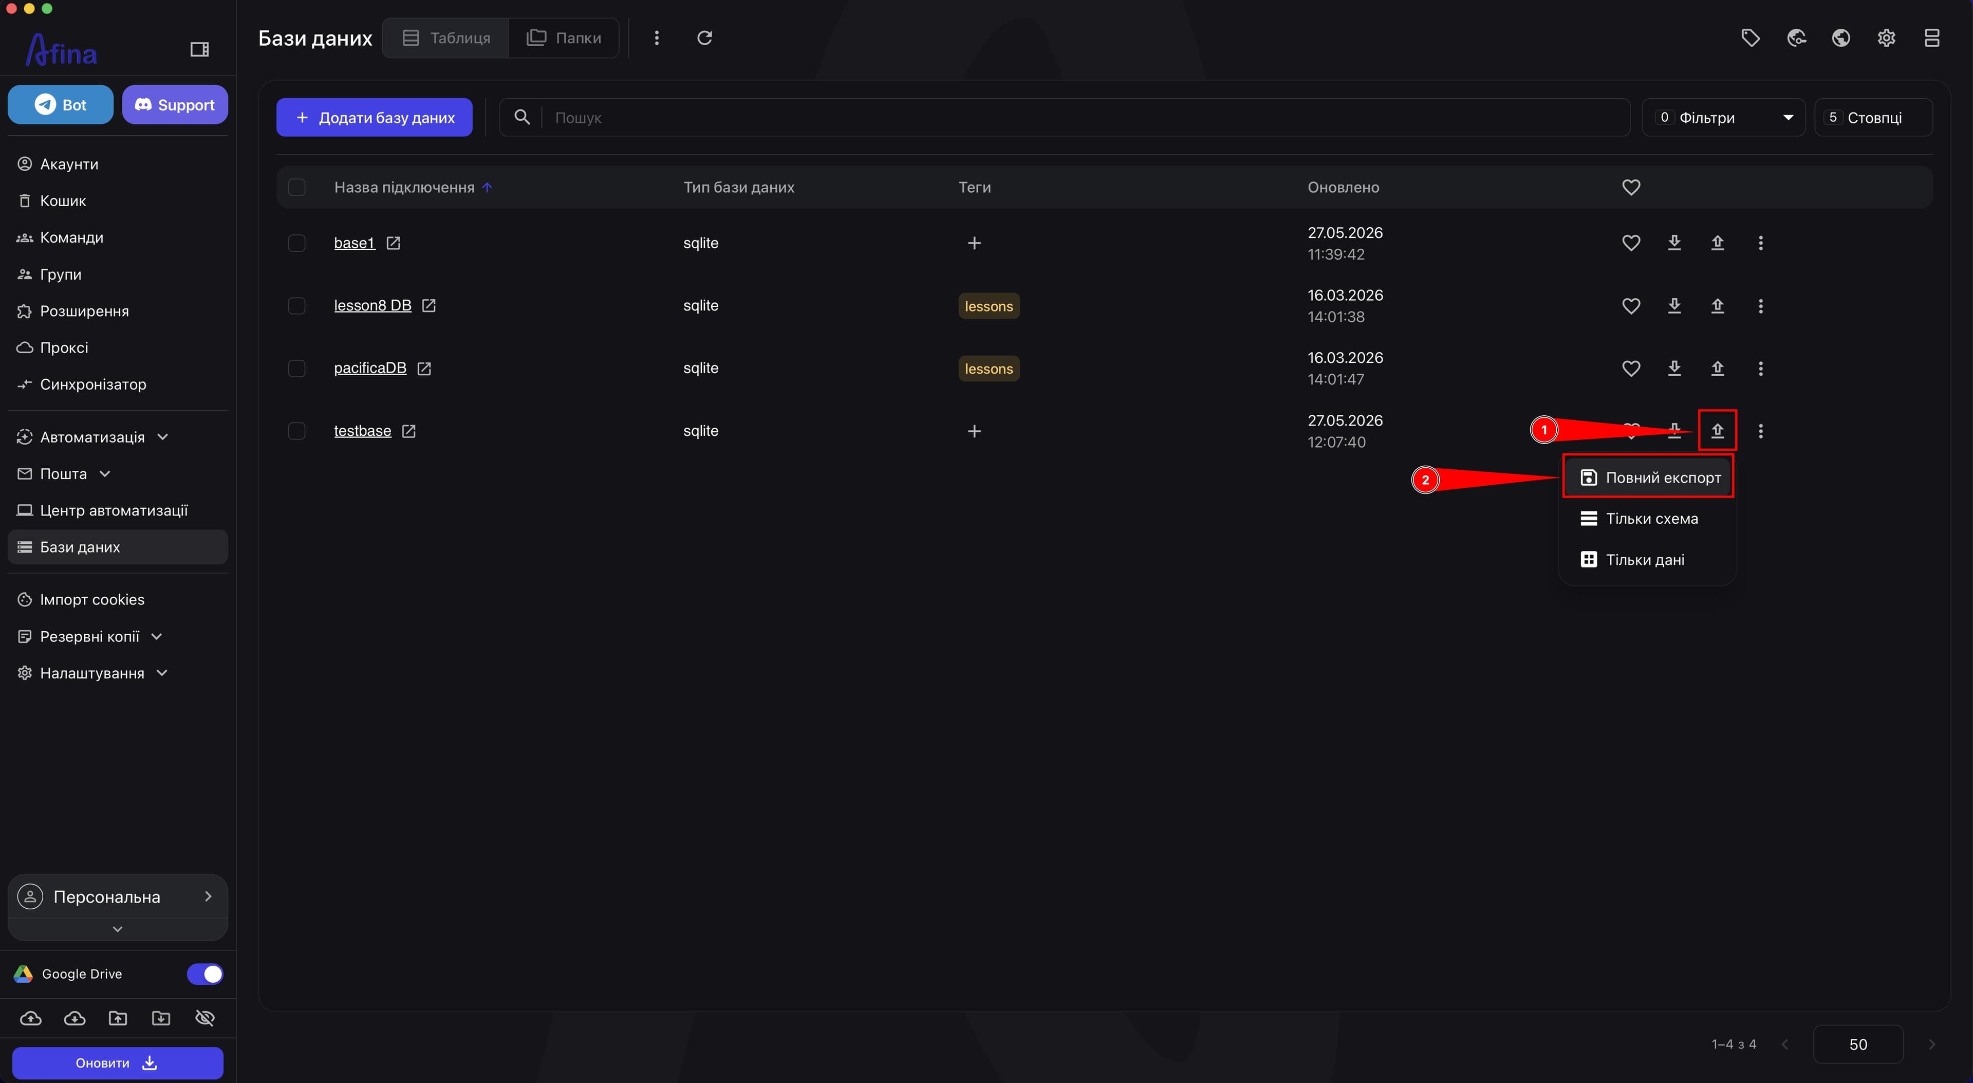1973x1083 pixels.
Task: Check the pacificaDB row checkbox
Action: 296,369
